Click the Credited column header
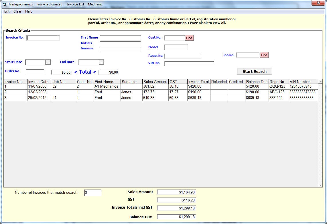This screenshot has height=224, width=327. [237, 81]
